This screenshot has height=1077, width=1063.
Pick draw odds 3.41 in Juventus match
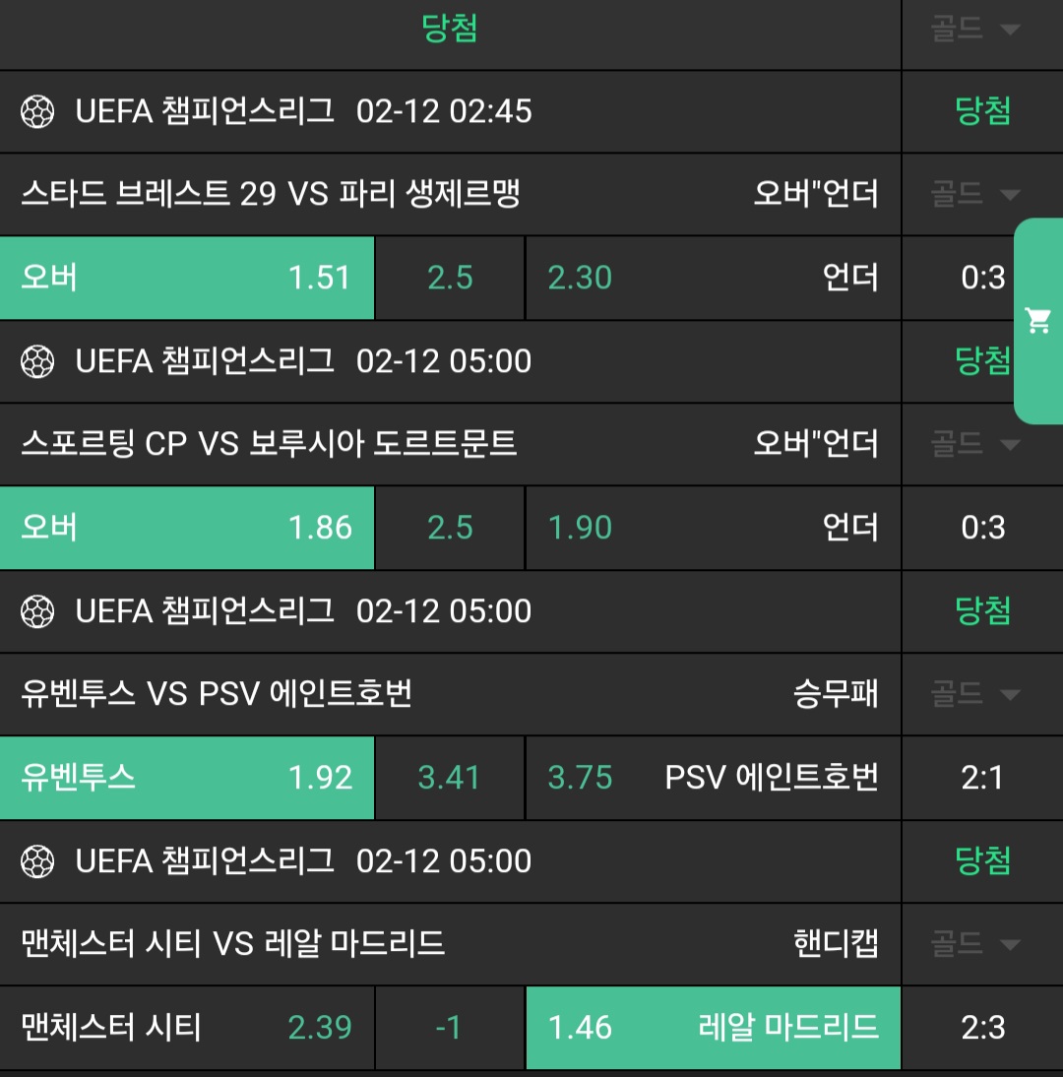[450, 778]
